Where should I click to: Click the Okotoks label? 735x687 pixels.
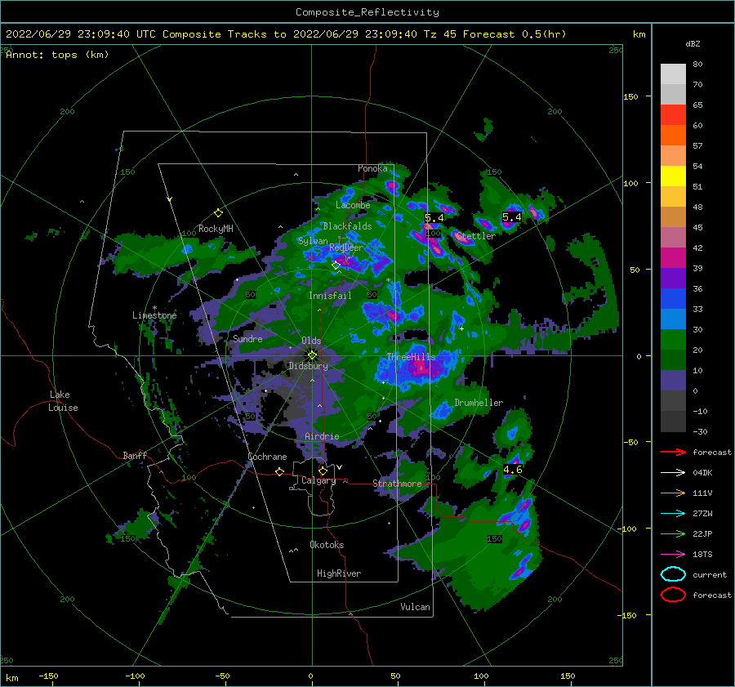[x=327, y=544]
